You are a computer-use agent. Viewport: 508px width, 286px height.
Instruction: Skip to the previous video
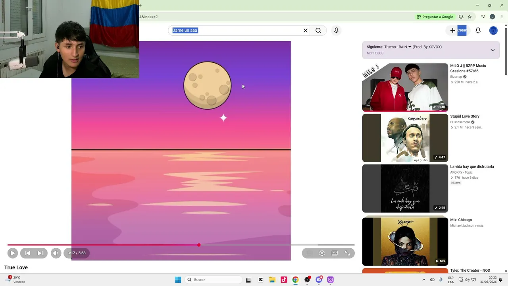(x=27, y=253)
